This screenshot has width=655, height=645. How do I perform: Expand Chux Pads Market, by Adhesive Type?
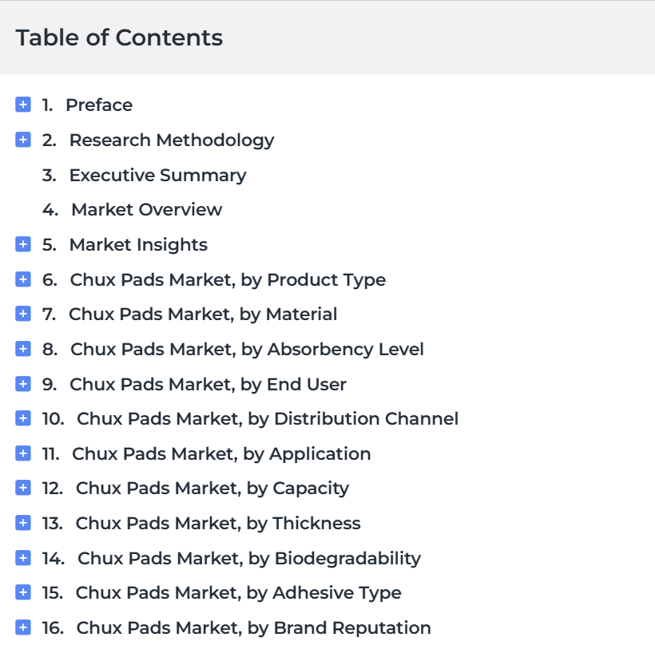[x=23, y=592]
